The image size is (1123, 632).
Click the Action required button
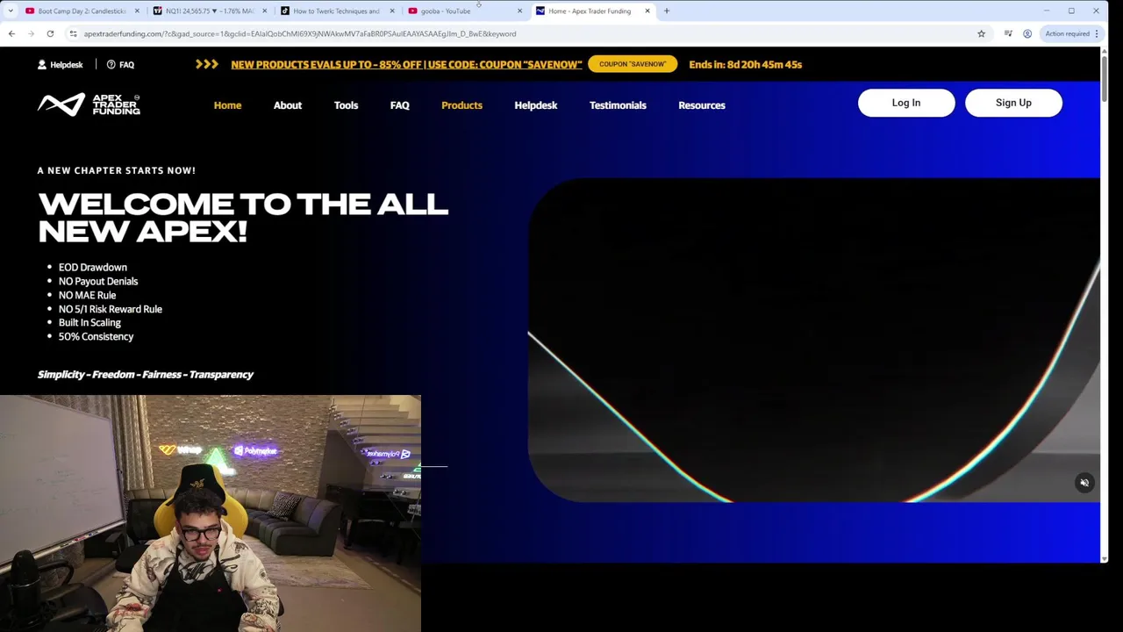click(x=1067, y=33)
